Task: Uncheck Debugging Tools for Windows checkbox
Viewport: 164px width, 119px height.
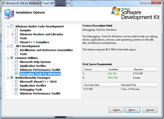Action: click(16, 74)
